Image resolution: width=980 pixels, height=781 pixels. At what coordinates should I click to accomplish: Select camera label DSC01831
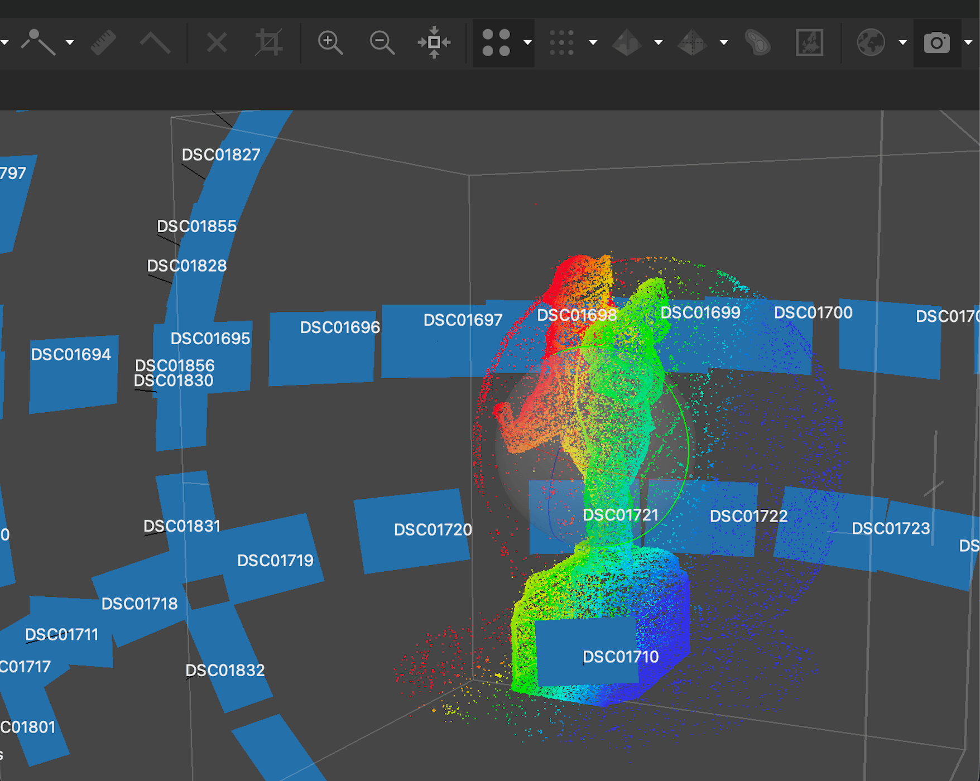point(182,526)
